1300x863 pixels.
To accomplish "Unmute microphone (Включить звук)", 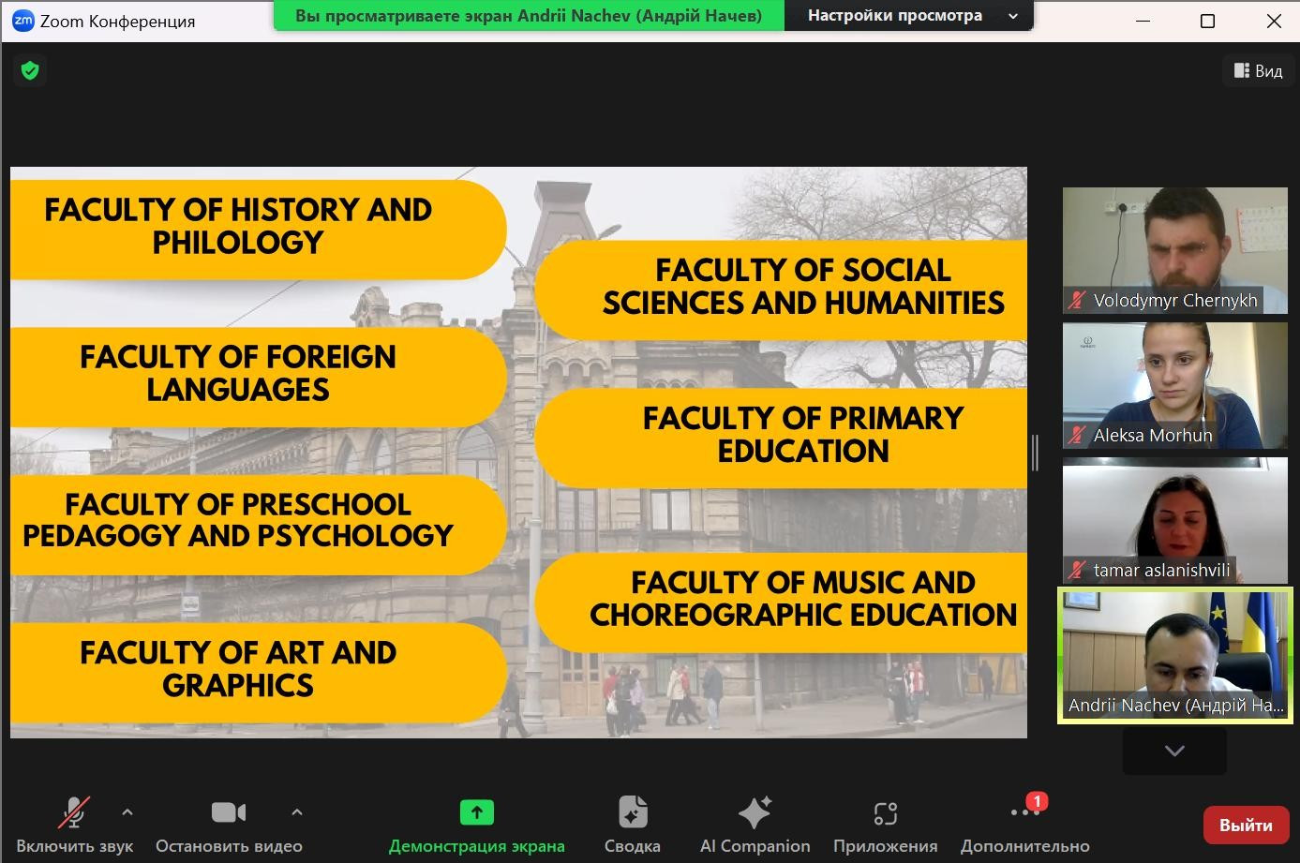I will click(74, 825).
